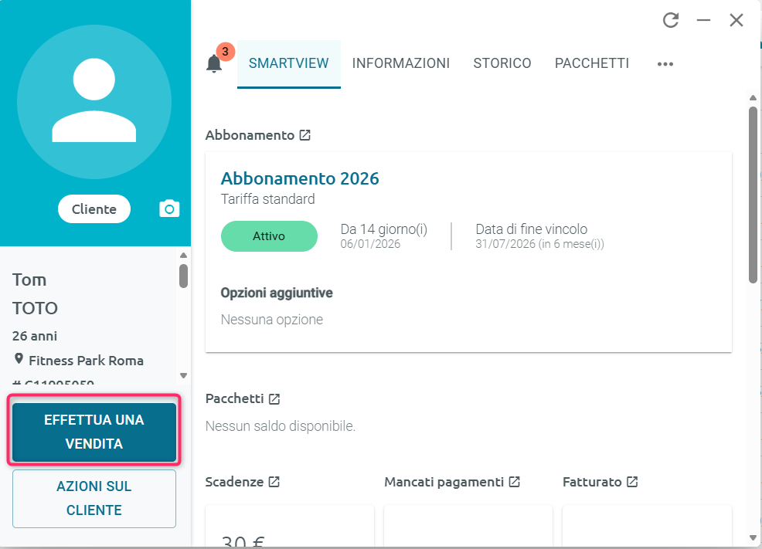Minimize the customer panel
762x549 pixels.
[703, 20]
